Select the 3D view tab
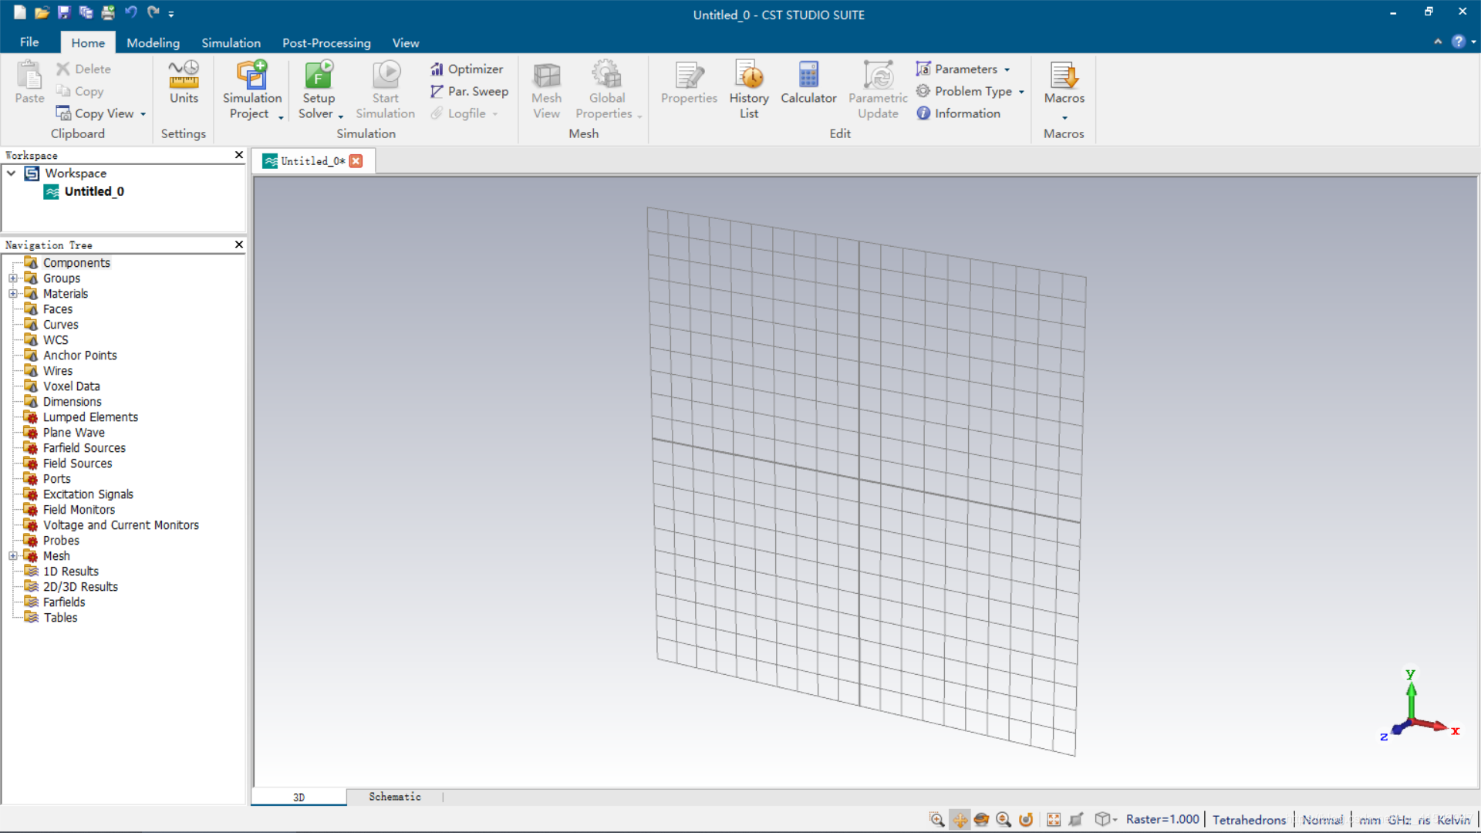The image size is (1481, 833). [299, 797]
